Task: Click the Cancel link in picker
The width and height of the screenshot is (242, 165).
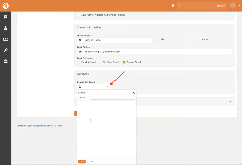Action: click(90, 162)
